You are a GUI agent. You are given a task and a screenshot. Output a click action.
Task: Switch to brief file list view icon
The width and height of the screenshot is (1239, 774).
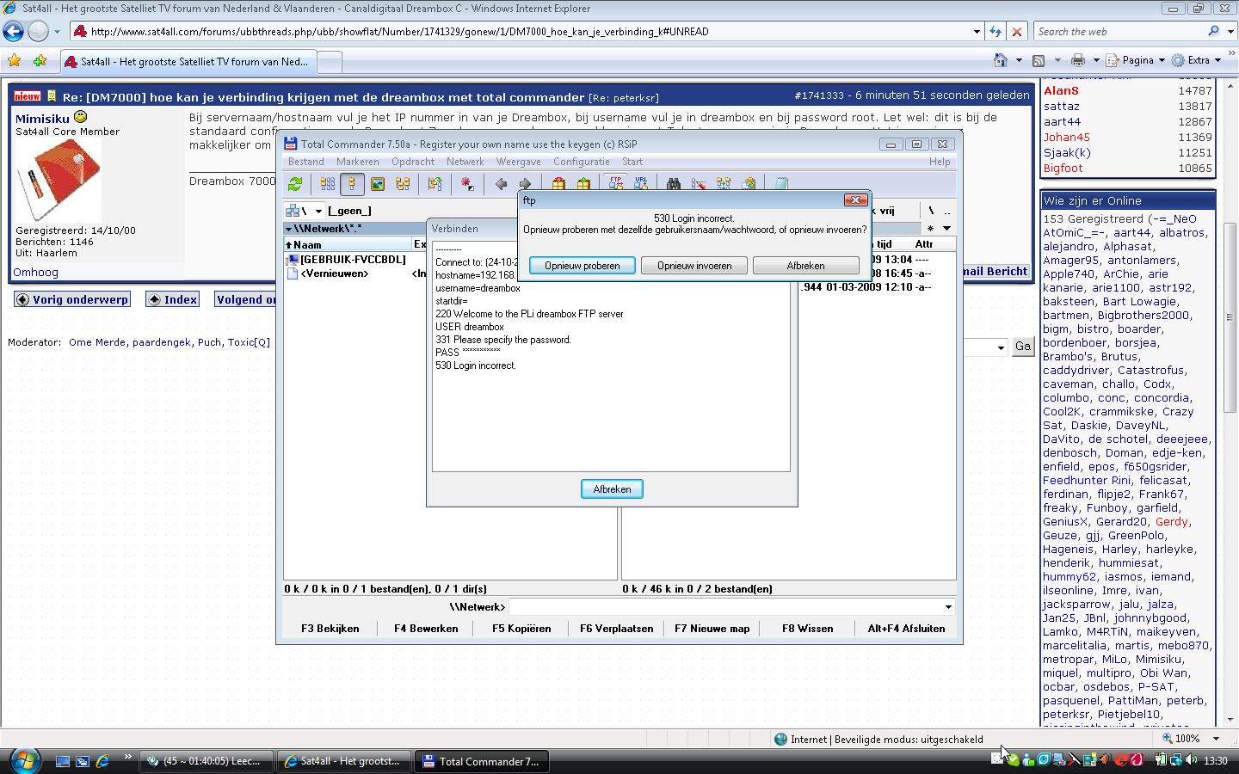click(x=328, y=183)
